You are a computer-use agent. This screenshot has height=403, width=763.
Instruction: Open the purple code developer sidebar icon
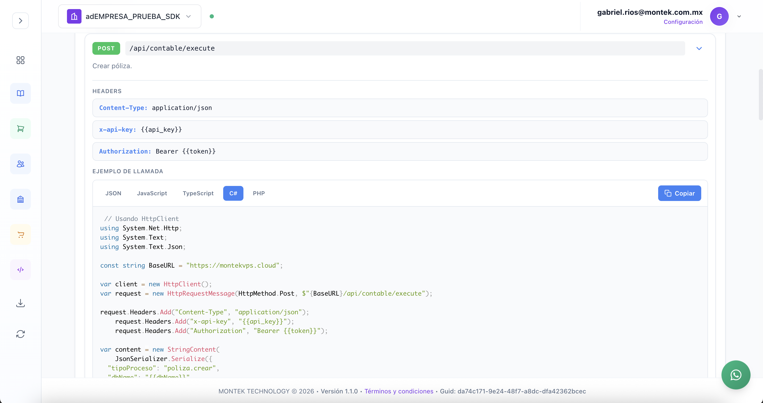pos(21,270)
